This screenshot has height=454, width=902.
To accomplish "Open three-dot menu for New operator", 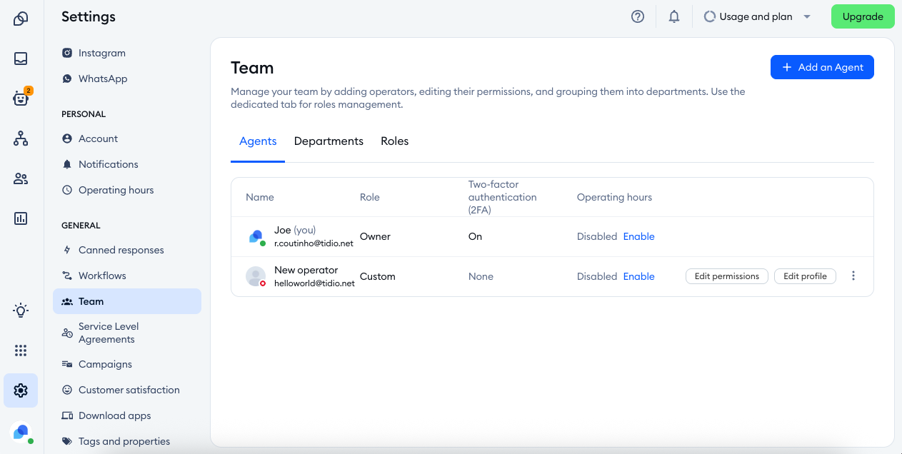I will coord(853,276).
